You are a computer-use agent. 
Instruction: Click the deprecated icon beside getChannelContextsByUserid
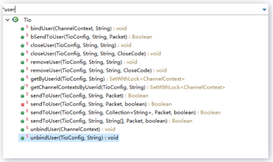pos(23,88)
